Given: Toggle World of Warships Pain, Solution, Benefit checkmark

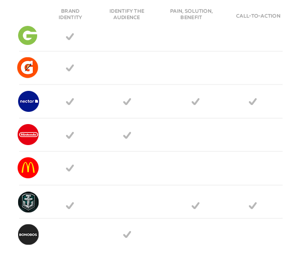Looking at the screenshot, I should (196, 206).
